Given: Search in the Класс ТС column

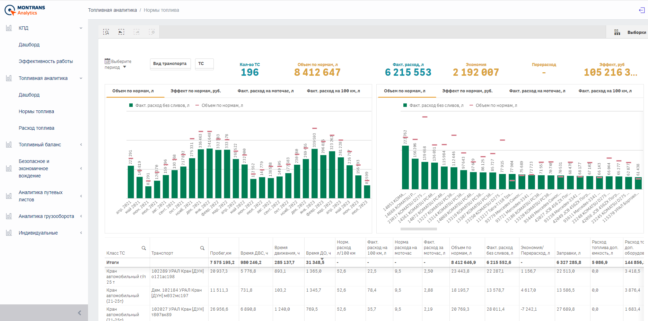Looking at the screenshot, I should [x=144, y=248].
